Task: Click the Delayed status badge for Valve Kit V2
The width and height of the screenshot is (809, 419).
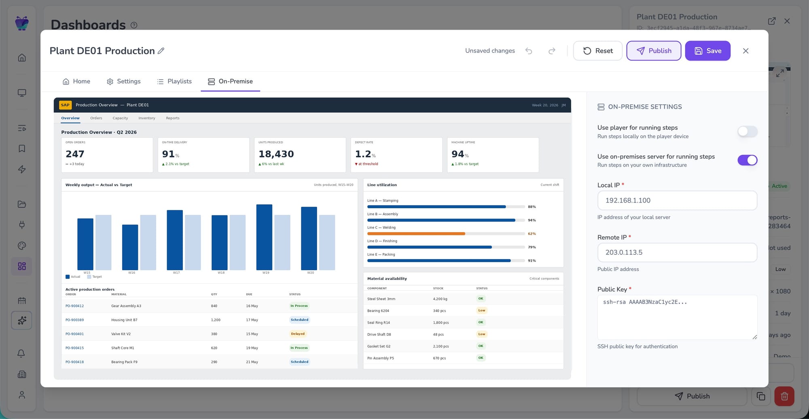Action: click(298, 334)
